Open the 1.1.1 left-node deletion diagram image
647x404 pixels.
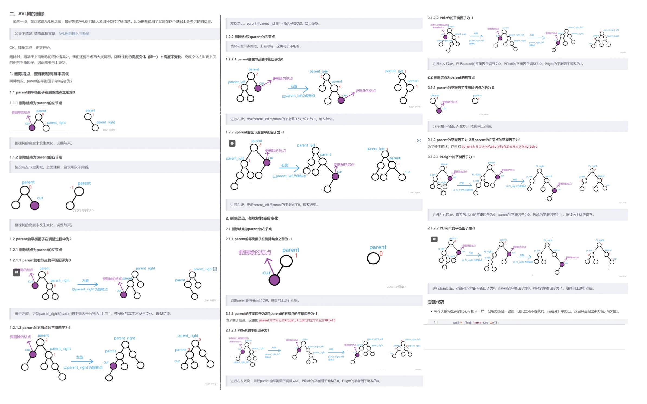(x=64, y=120)
